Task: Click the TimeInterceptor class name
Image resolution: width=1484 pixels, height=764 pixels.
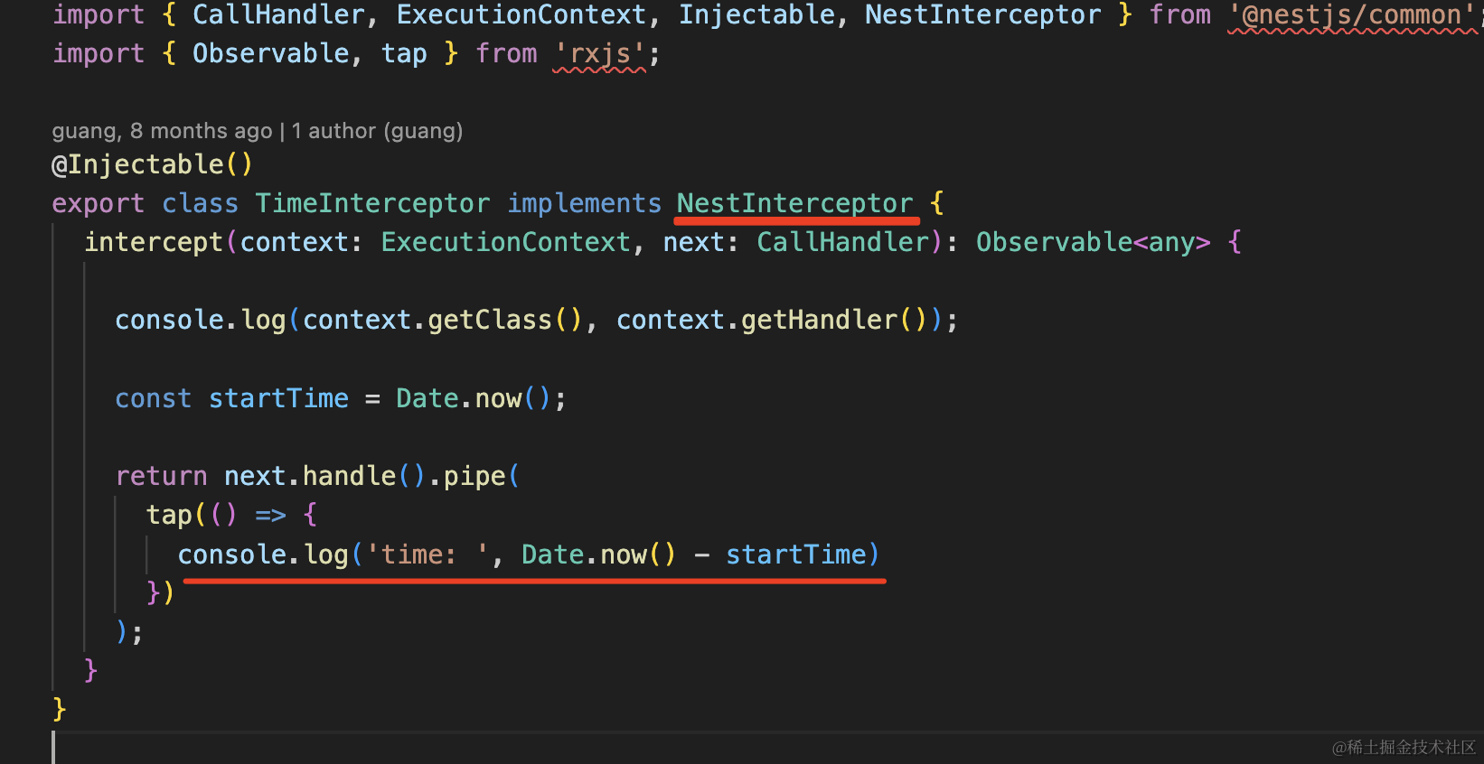Action: click(371, 203)
